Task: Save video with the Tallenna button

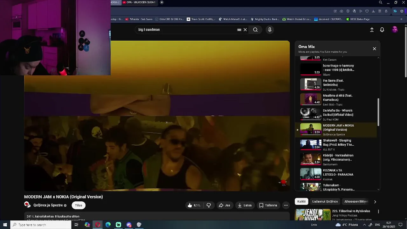Action: click(268, 205)
